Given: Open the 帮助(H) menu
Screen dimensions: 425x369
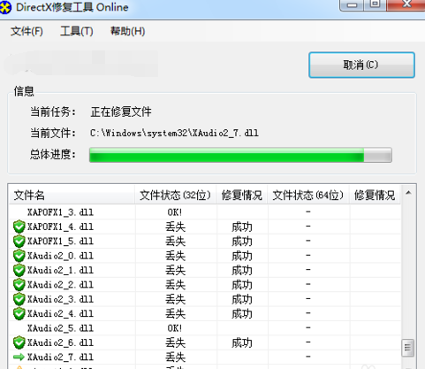Looking at the screenshot, I should [x=127, y=31].
